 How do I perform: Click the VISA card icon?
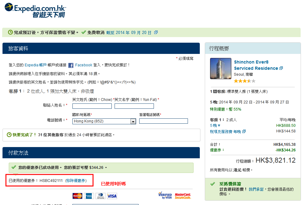pyautogui.click(x=112, y=196)
